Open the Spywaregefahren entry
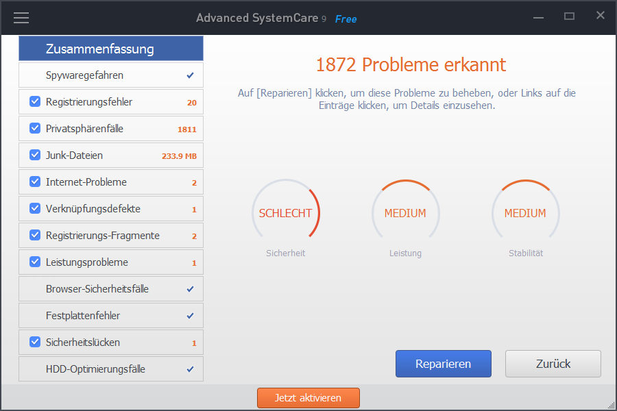 pyautogui.click(x=111, y=75)
